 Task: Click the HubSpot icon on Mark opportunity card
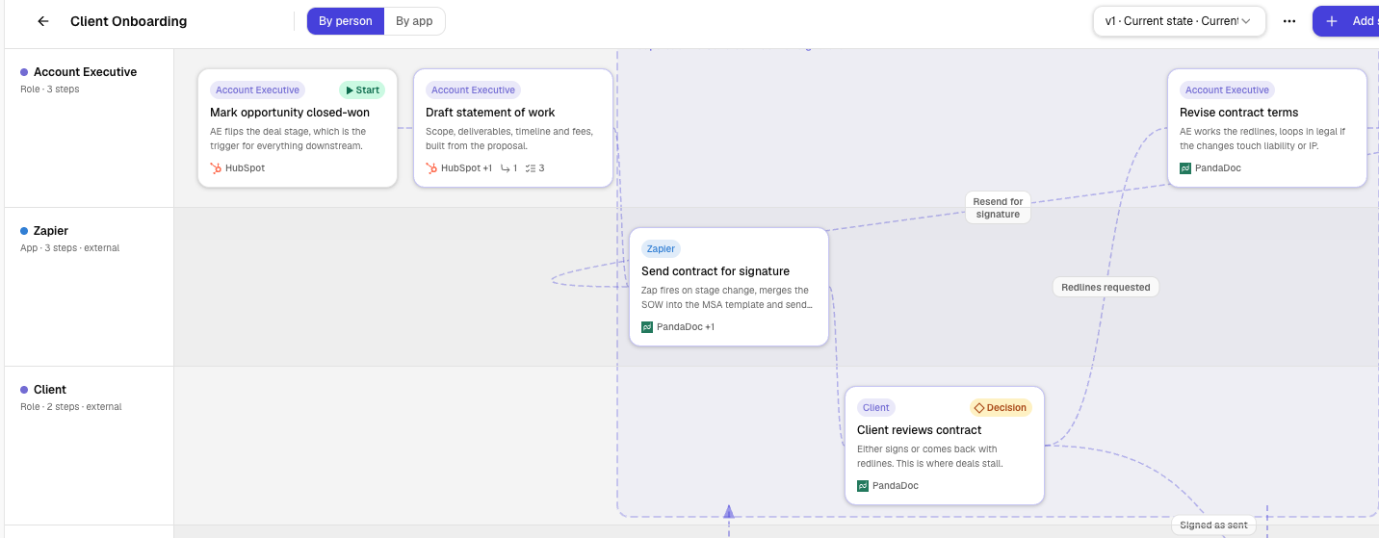click(x=216, y=168)
